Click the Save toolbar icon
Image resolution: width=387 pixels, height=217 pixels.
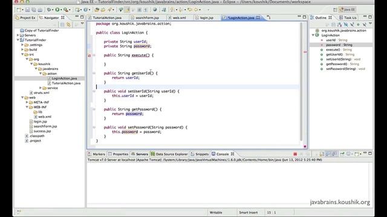27,10
